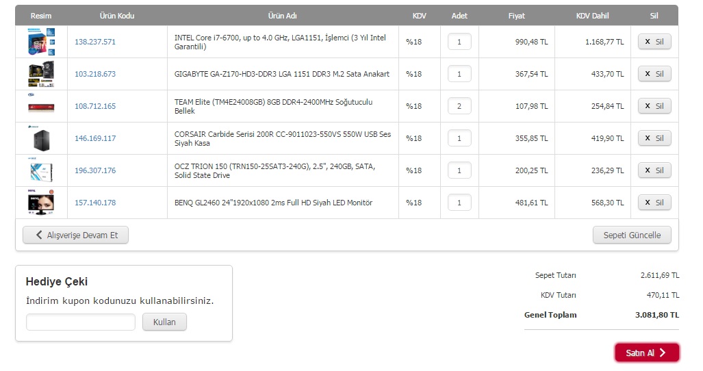
Task: Click the gift coupon code input field
Action: coord(81,322)
